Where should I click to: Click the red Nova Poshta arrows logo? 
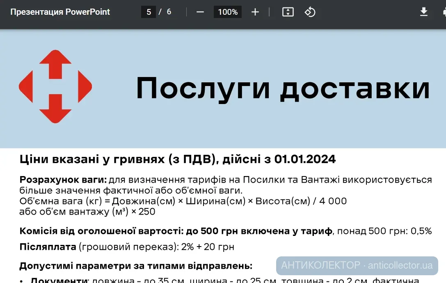(x=55, y=86)
